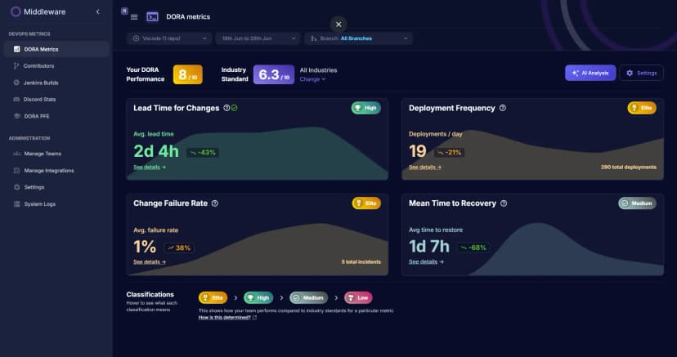Click the Elite classification badge in legend
The height and width of the screenshot is (357, 677).
coord(213,297)
